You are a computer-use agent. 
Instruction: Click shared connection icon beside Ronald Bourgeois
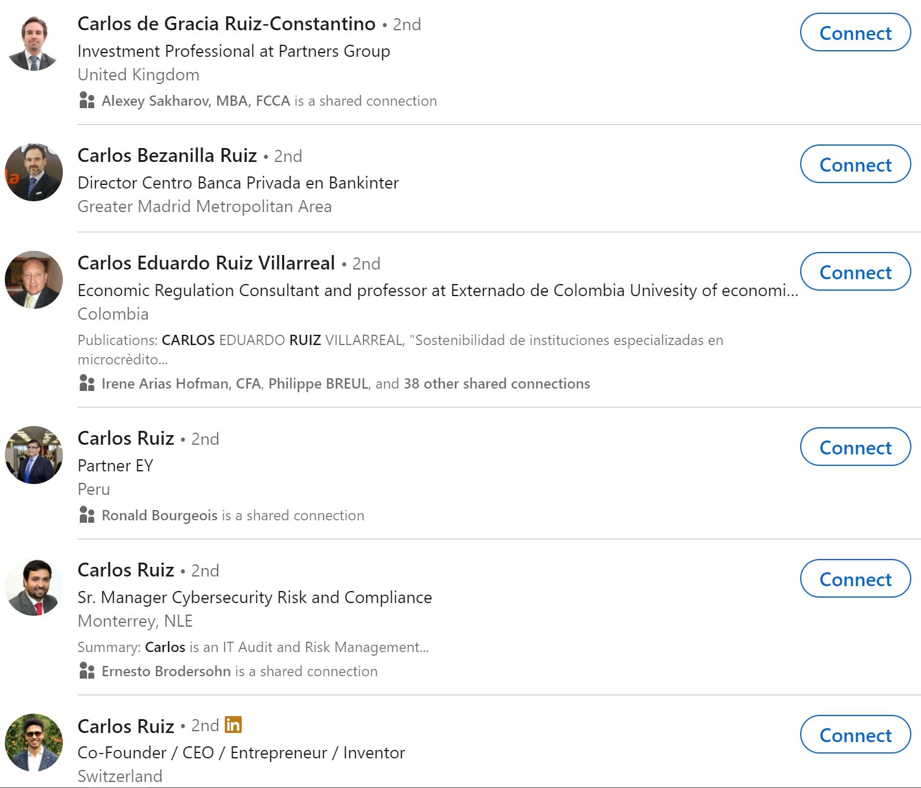[87, 515]
